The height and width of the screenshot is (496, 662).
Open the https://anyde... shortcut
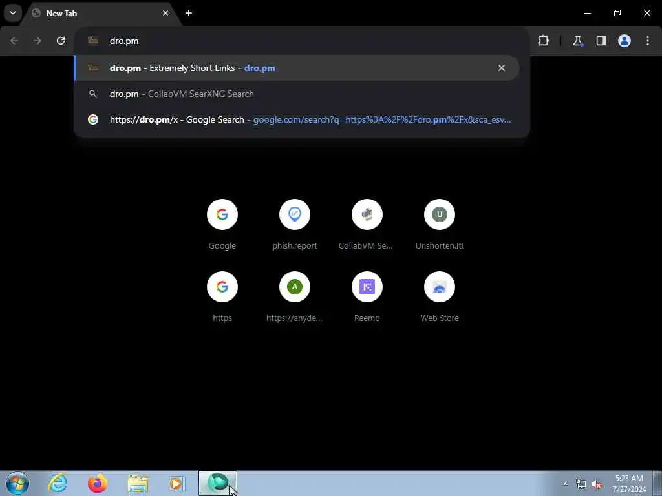[295, 297]
